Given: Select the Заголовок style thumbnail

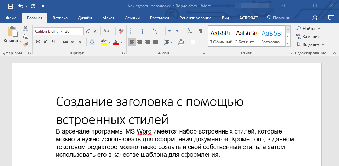Looking at the screenshot, I should point(272,37).
